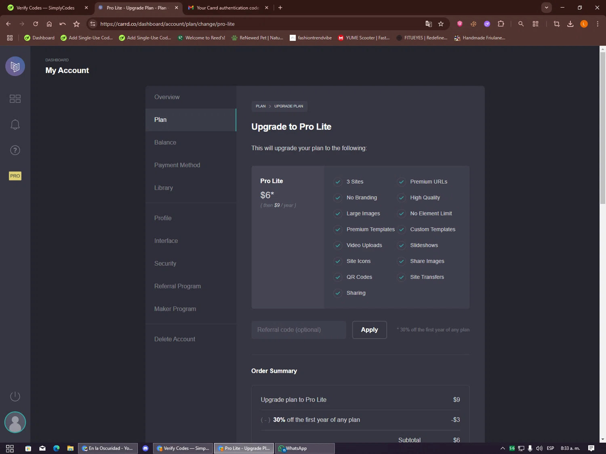
Task: Open WhatsApp window from taskbar
Action: click(x=305, y=448)
